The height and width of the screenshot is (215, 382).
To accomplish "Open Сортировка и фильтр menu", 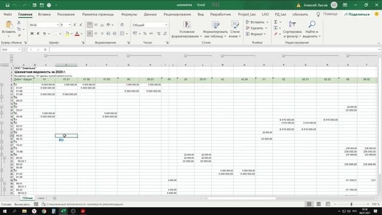I will (292, 29).
